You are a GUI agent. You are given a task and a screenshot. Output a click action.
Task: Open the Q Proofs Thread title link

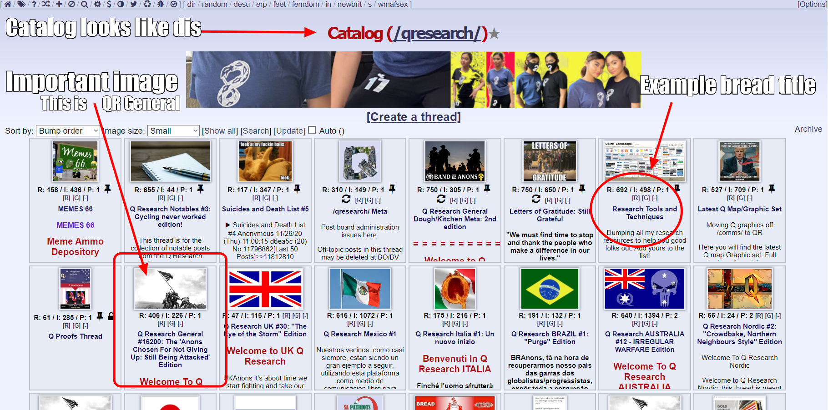click(x=76, y=336)
